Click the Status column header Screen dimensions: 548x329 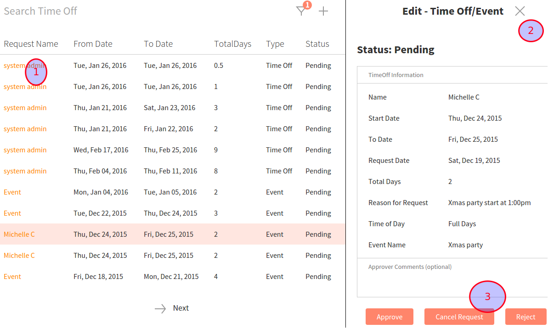click(x=317, y=44)
